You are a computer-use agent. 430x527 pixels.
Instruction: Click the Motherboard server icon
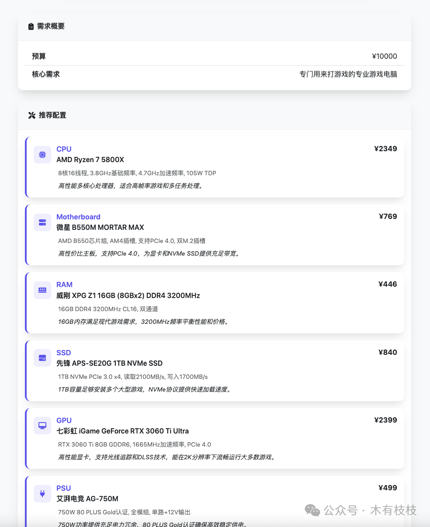42,222
